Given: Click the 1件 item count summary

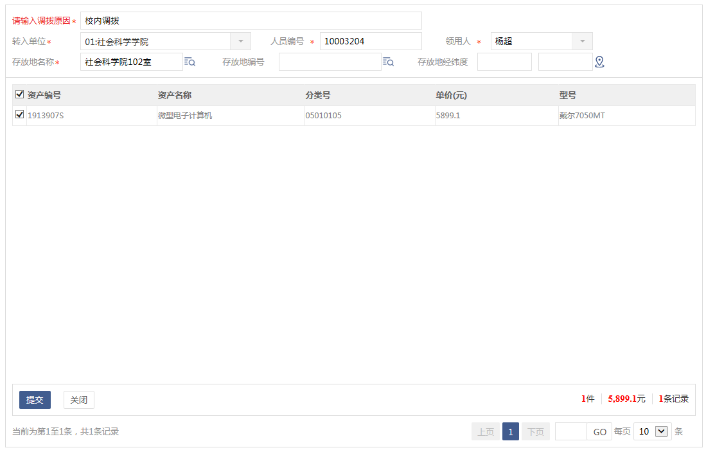Looking at the screenshot, I should pos(588,399).
